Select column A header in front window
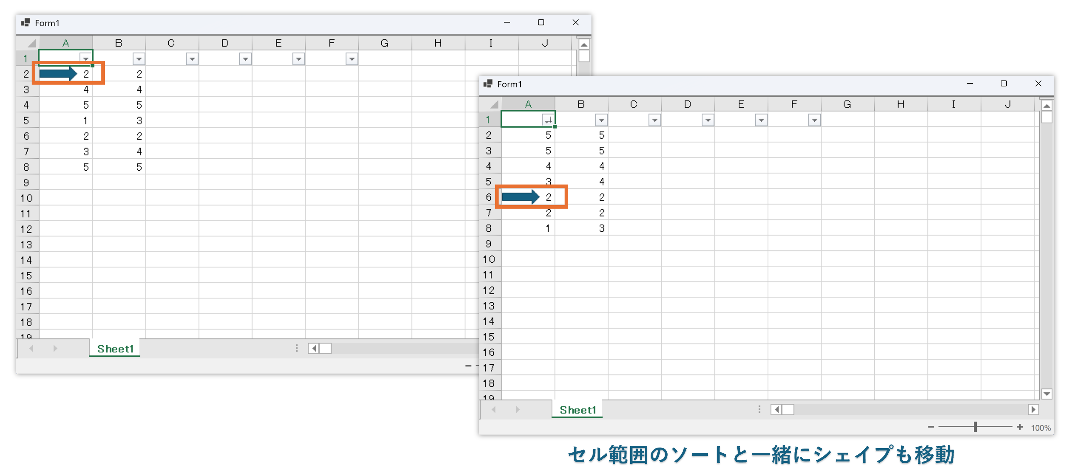This screenshot has height=472, width=1071. click(x=528, y=104)
